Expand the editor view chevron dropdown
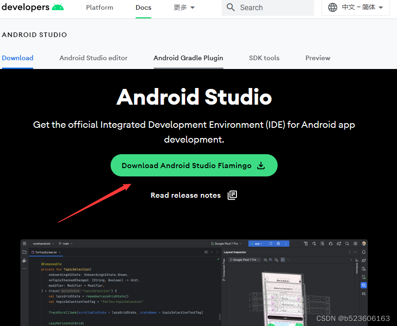 click(211, 252)
